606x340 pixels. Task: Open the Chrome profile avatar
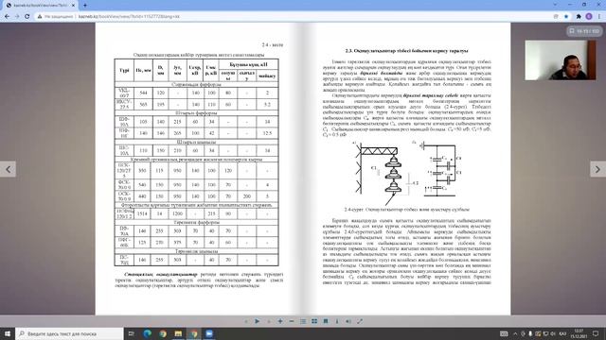tap(589, 16)
